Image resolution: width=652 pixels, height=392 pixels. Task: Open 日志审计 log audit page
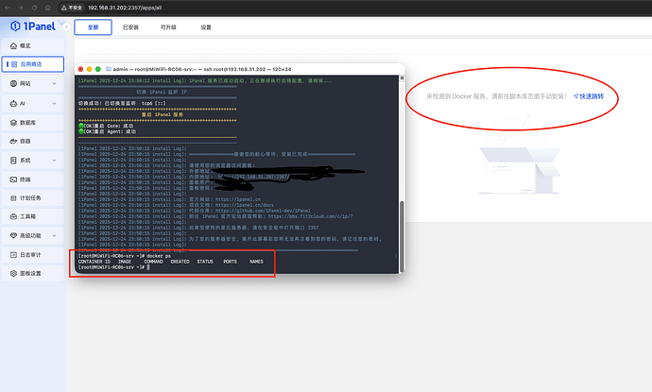(29, 254)
